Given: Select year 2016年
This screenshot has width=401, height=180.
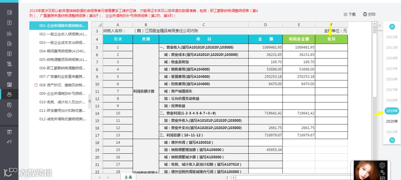Looking at the screenshot, I should (x=392, y=79).
